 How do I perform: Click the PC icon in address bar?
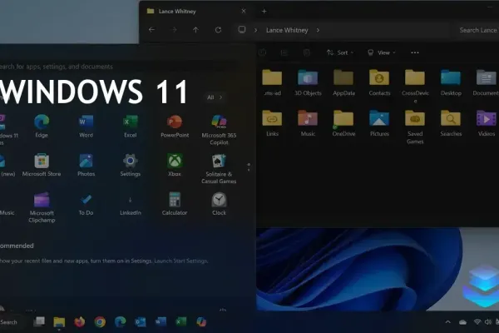[242, 30]
